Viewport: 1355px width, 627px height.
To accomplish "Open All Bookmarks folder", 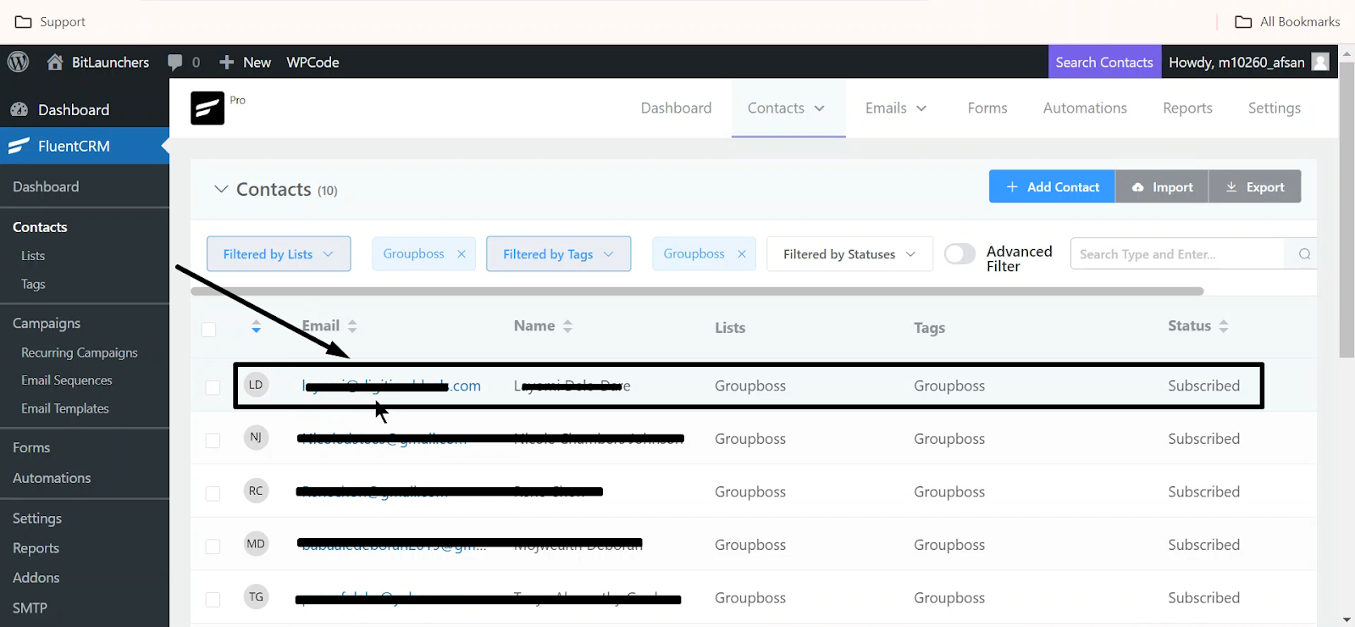I will coord(1287,21).
